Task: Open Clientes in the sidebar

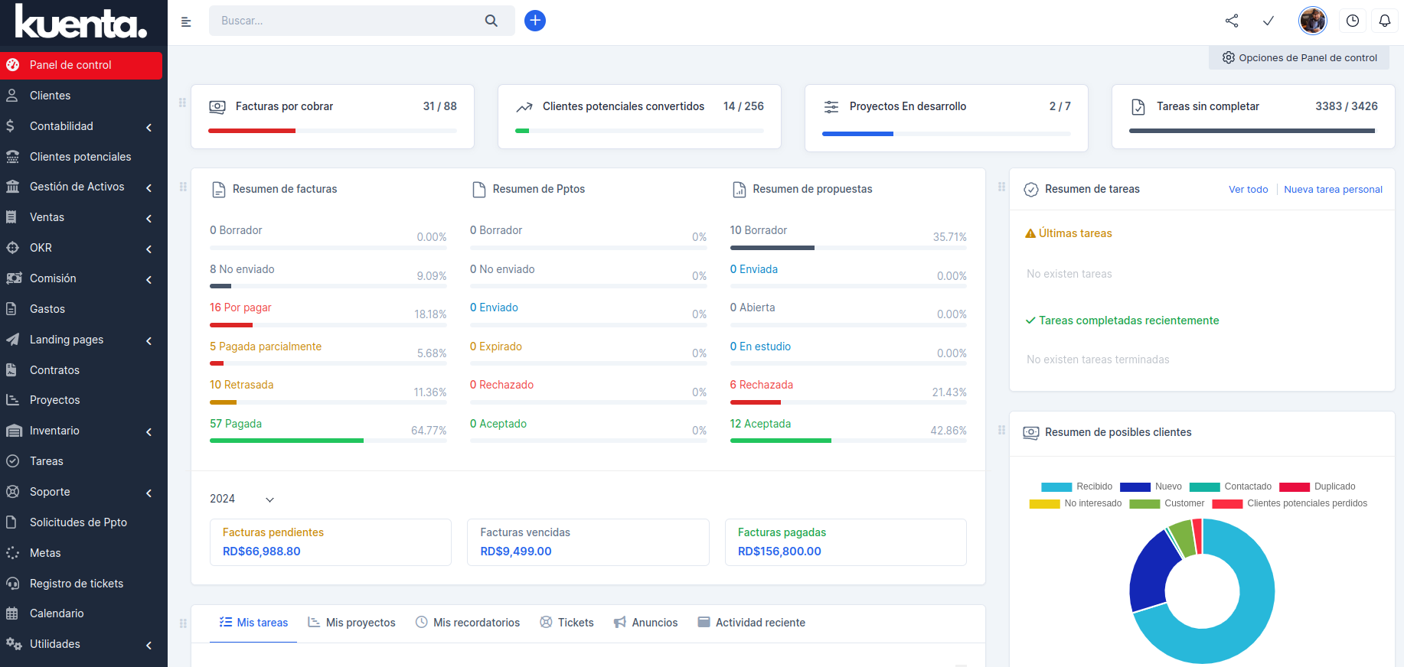Action: click(x=50, y=96)
